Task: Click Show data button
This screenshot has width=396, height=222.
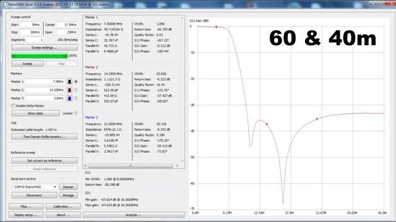Action: 36,113
